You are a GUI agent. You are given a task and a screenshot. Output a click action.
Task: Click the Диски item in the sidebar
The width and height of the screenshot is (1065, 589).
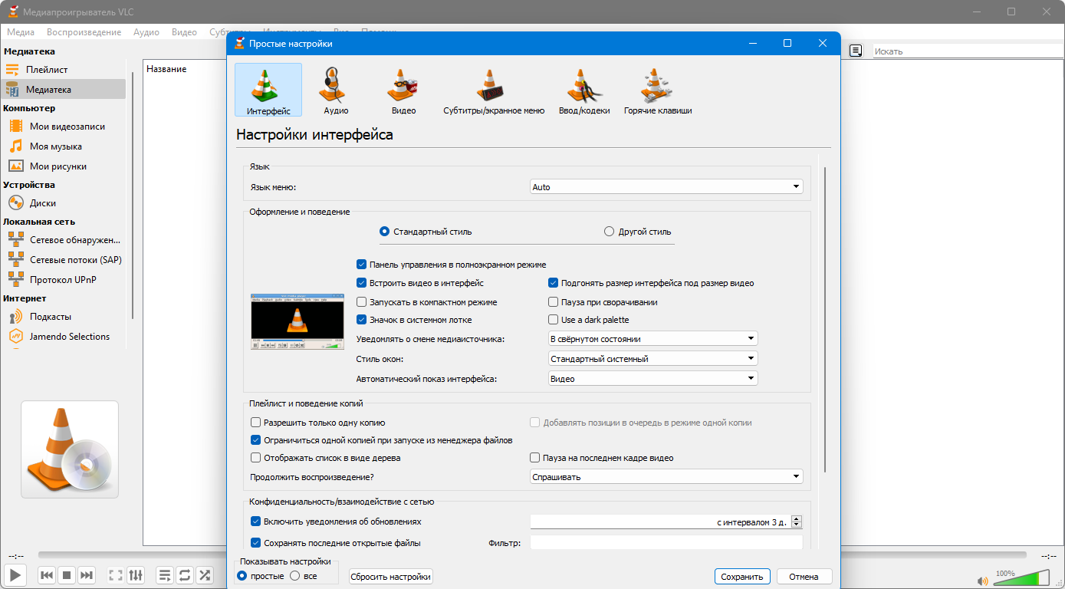click(43, 203)
